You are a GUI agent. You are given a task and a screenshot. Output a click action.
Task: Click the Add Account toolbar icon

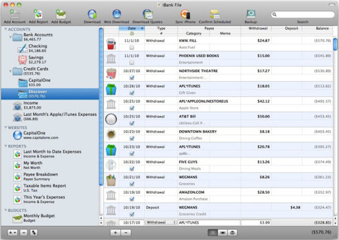point(15,14)
